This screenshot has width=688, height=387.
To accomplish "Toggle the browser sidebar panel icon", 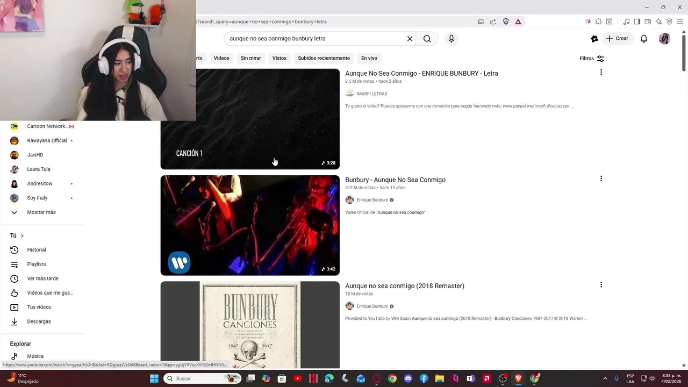I will click(637, 21).
